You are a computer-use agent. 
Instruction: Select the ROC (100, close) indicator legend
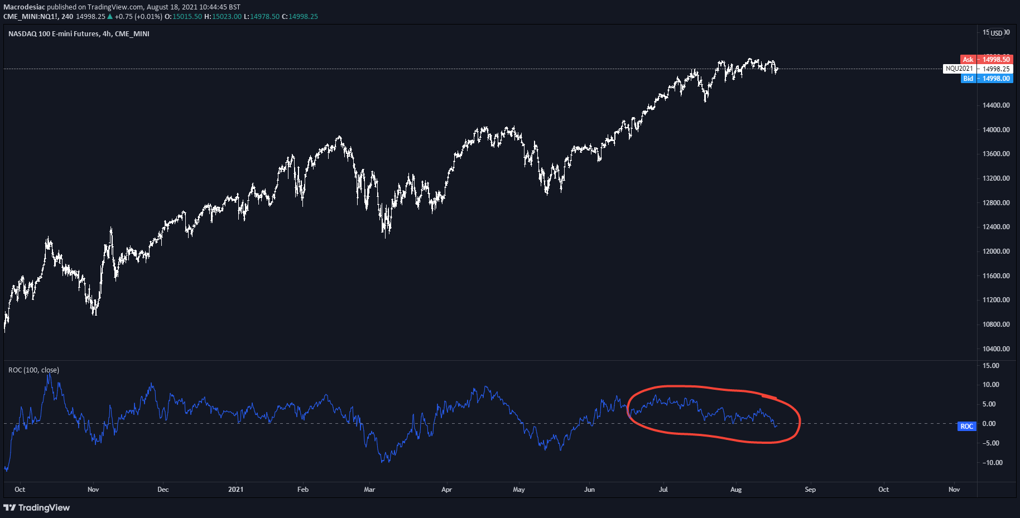[x=33, y=370]
